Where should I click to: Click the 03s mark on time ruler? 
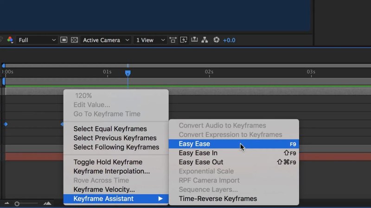pyautogui.click(x=311, y=72)
